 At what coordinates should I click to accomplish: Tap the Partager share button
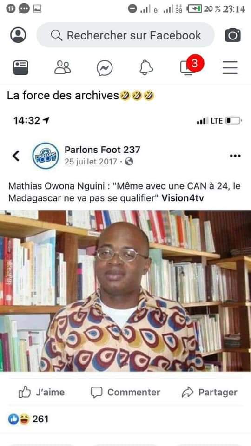pos(210,393)
